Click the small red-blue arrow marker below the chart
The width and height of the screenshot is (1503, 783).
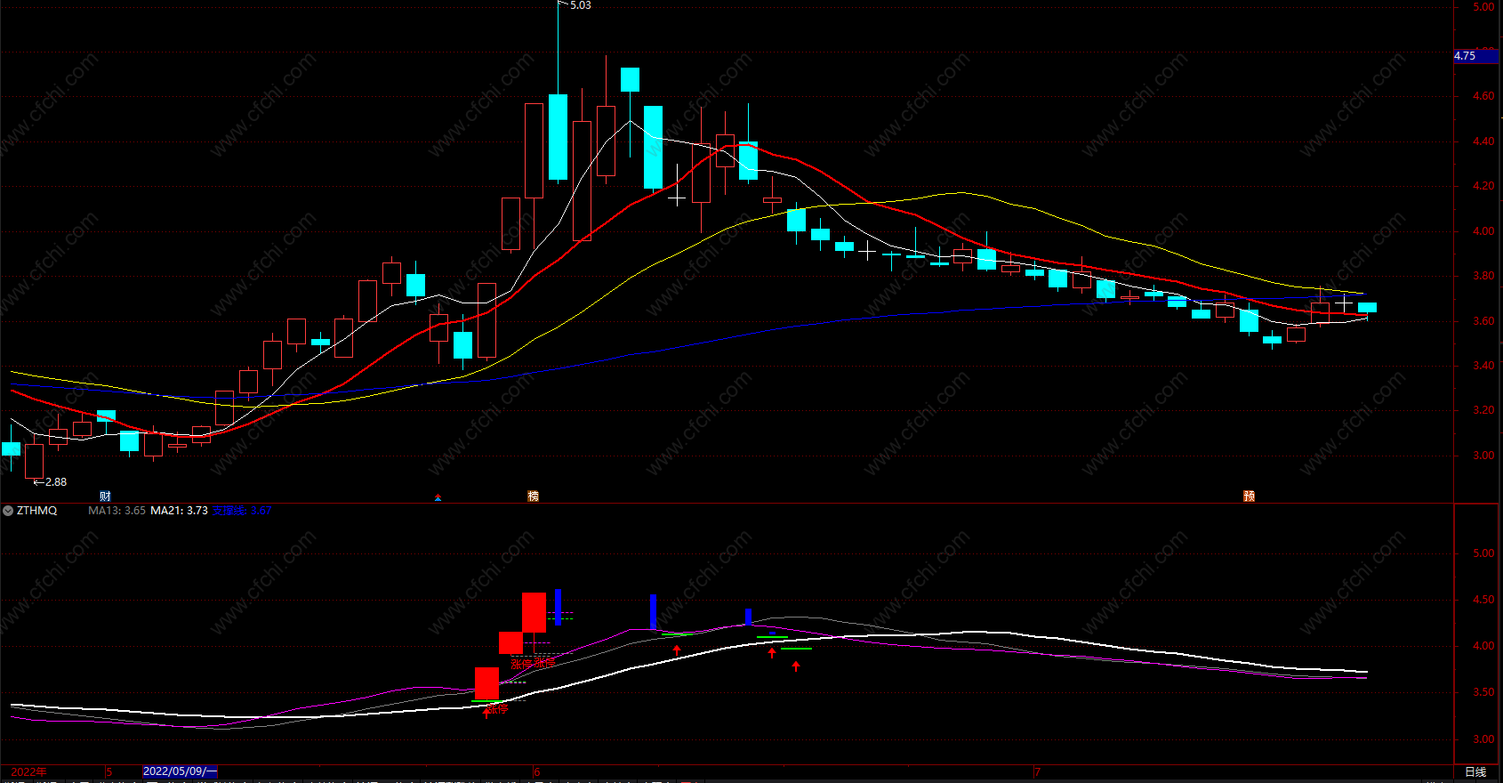pos(438,498)
